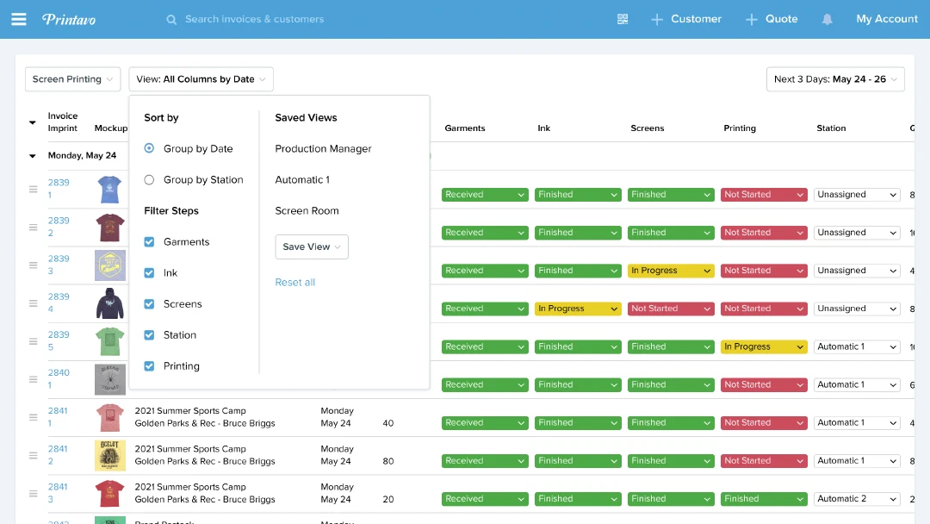Change Station Unassigned for 2839 line 2

[x=857, y=233]
